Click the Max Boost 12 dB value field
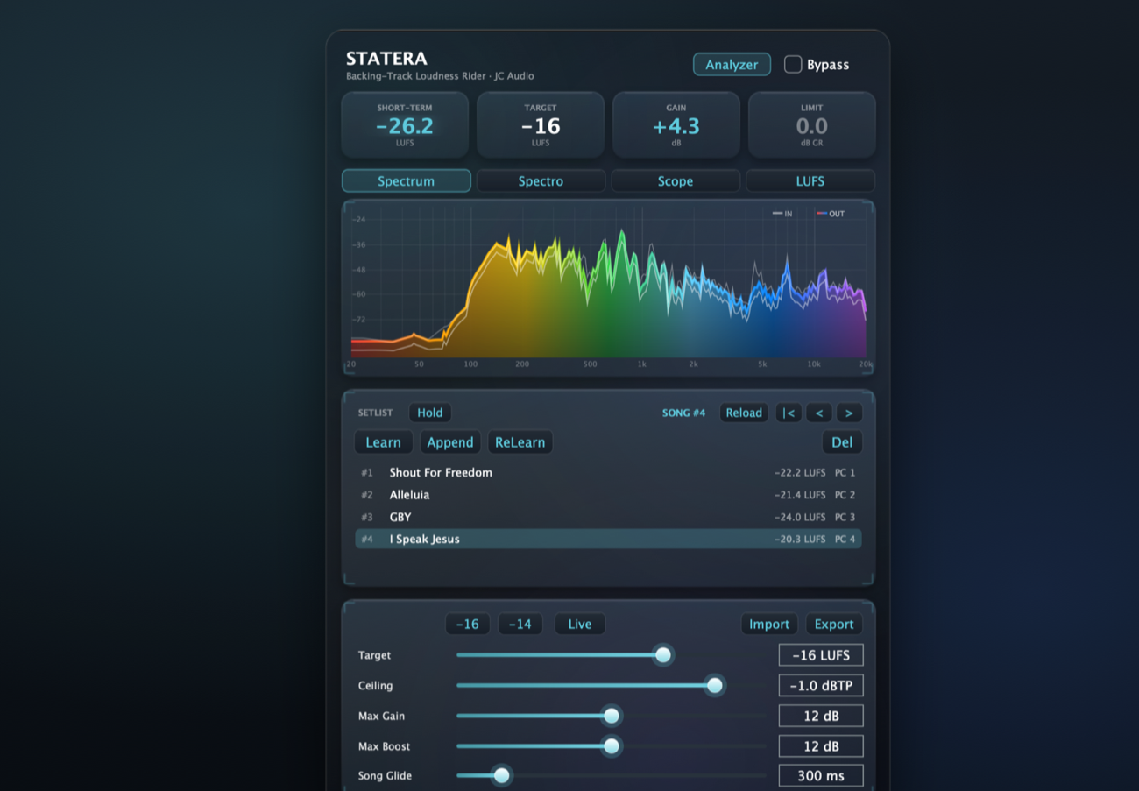1139x791 pixels. 821,746
